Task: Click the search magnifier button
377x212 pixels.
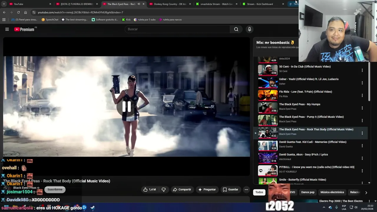Action: click(236, 29)
